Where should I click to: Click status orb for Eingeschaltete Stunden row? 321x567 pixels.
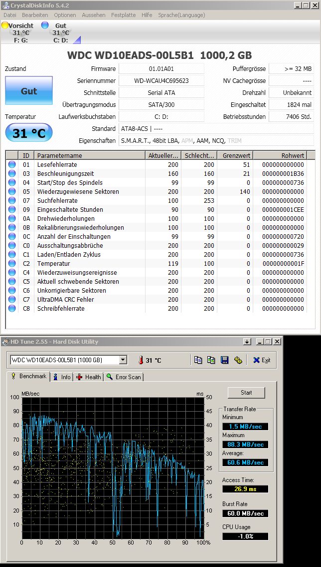(x=12, y=209)
